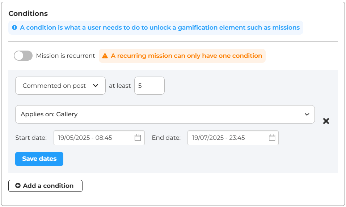346x207 pixels.
Task: Focus the at least number field
Action: coord(149,86)
